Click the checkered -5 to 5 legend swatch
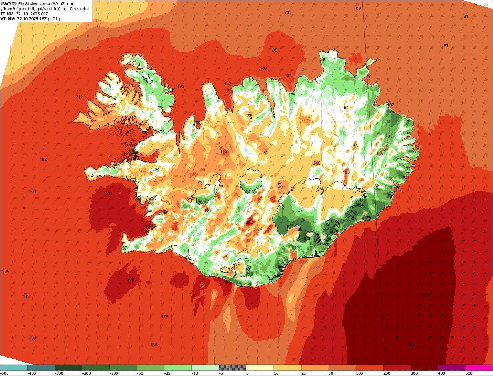 click(x=232, y=368)
